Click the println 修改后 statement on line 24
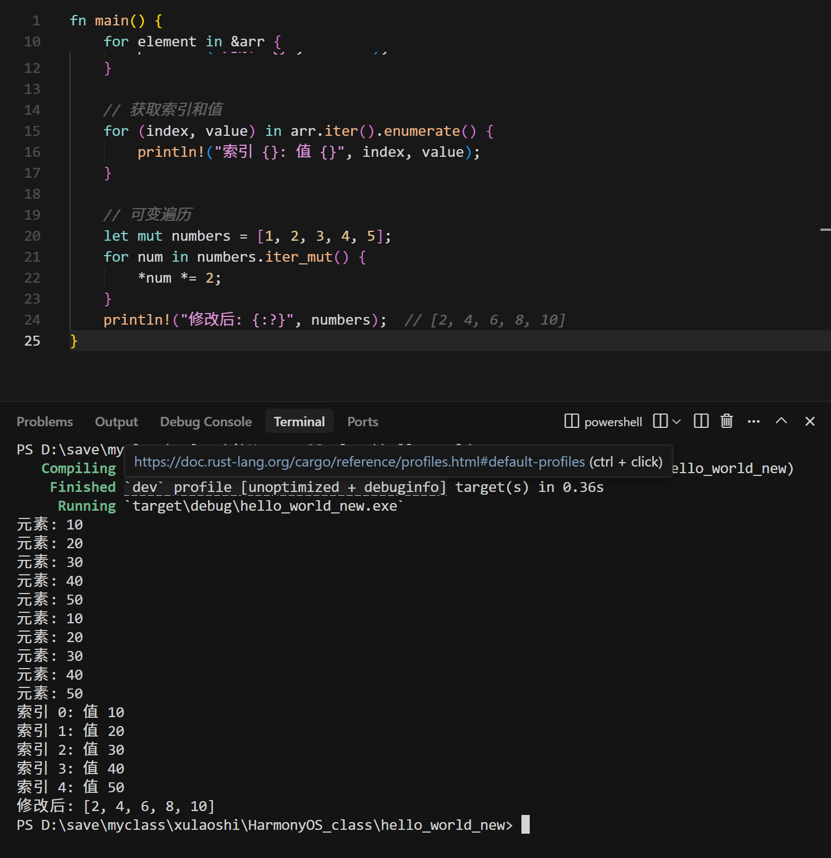This screenshot has width=831, height=858. tap(245, 320)
